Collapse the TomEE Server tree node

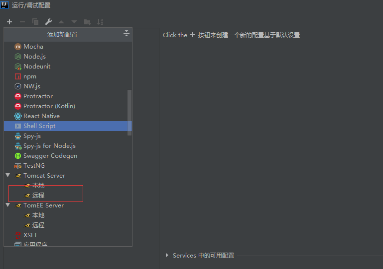click(8, 205)
